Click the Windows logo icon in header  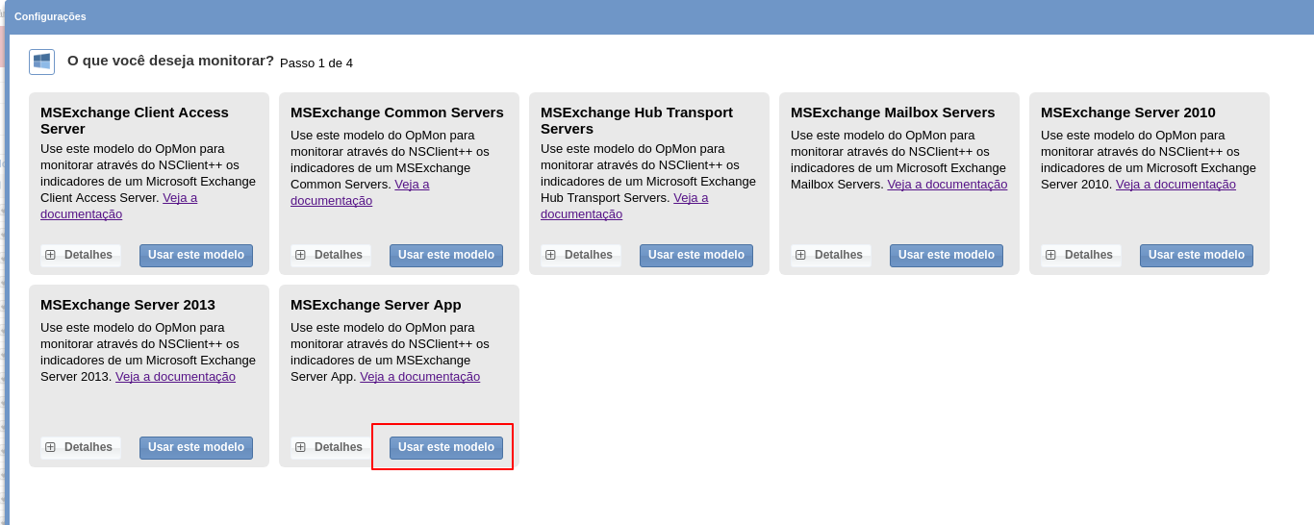[x=41, y=62]
